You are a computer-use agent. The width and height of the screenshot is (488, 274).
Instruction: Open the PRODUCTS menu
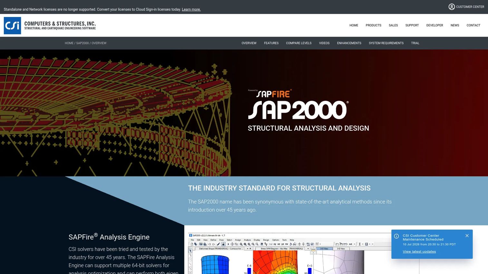pyautogui.click(x=373, y=25)
